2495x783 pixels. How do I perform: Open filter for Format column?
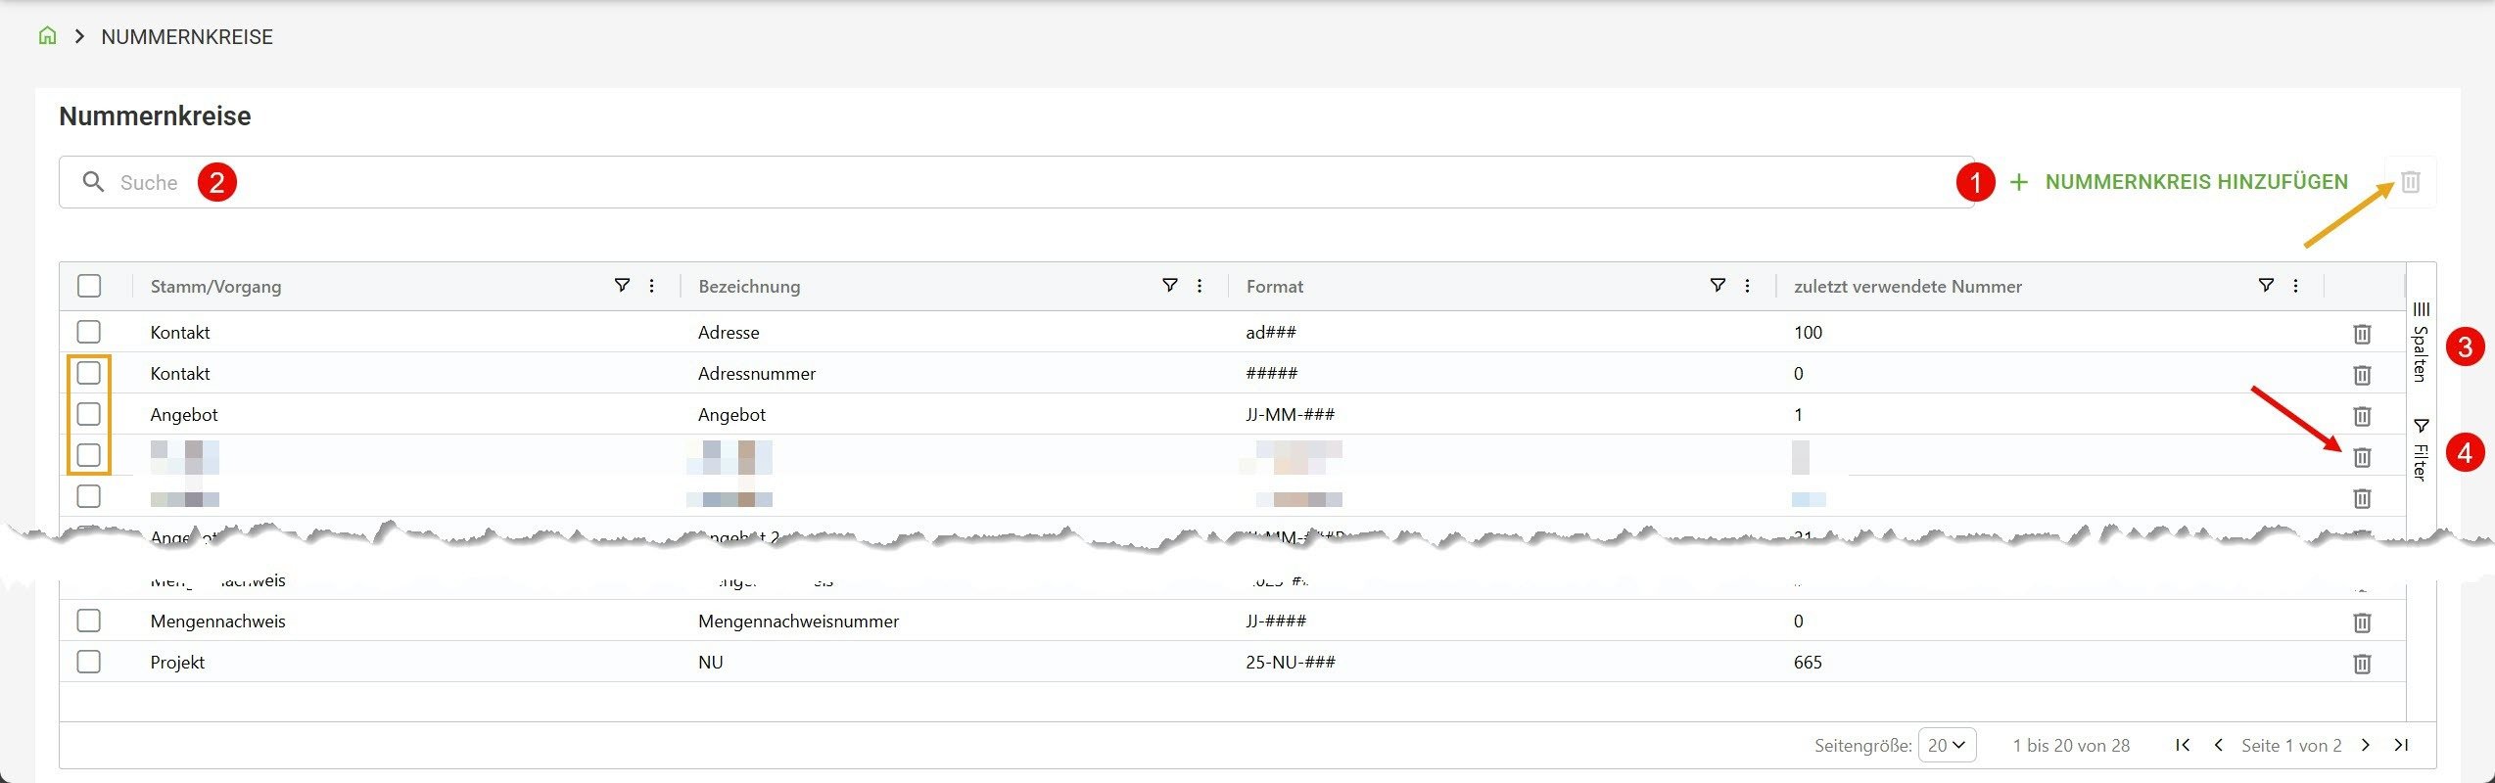pyautogui.click(x=1718, y=286)
